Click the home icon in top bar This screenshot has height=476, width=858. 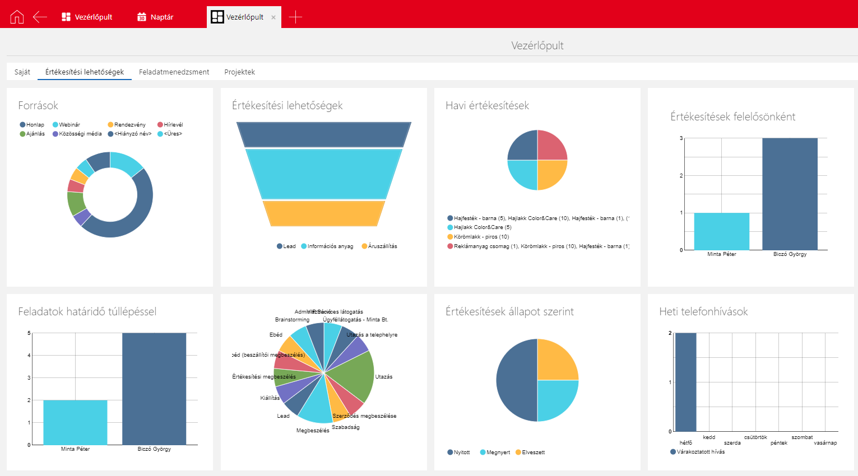click(x=17, y=17)
